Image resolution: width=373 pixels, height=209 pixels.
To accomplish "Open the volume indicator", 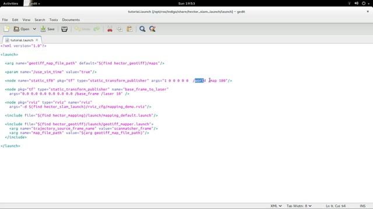I will [356, 3].
